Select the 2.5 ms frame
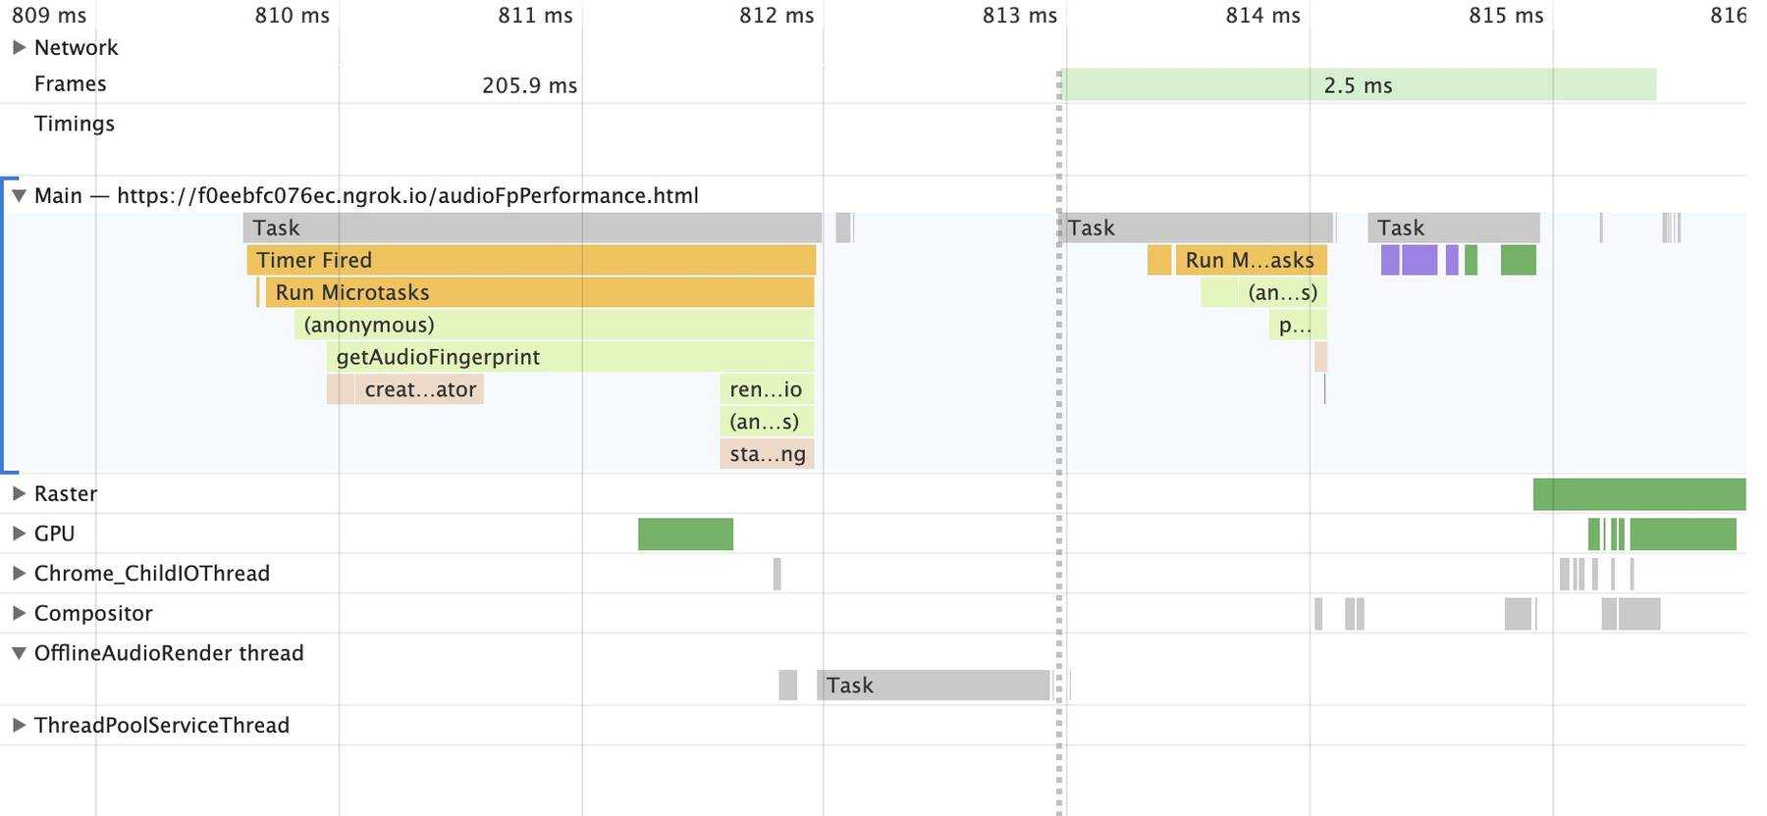The height and width of the screenshot is (816, 1767). [1359, 85]
